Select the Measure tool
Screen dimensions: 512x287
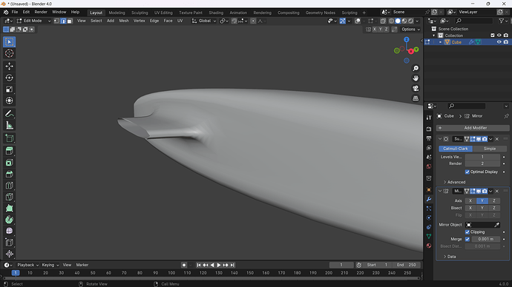[x=9, y=125]
